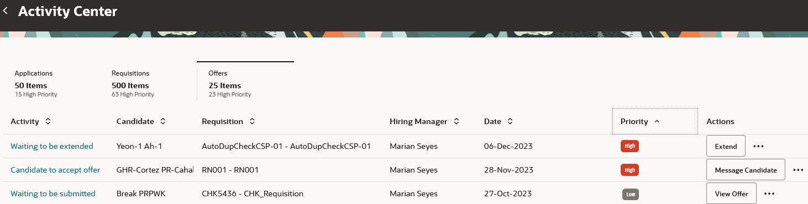Viewport: 808px width, 204px height.
Task: Click the Low priority badge
Action: [x=630, y=194]
